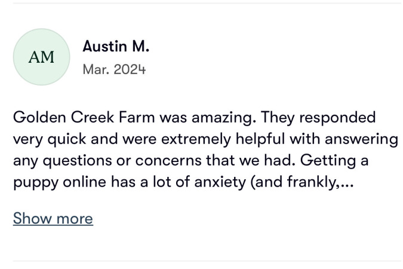Click the truncation ellipsis after frankly
Image resolution: width=403 pixels, height=269 pixels.
click(348, 183)
